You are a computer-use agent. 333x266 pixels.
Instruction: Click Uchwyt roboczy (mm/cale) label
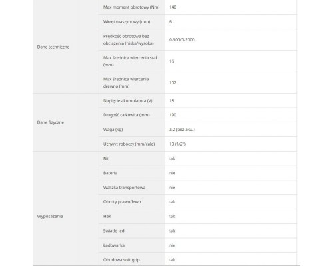pyautogui.click(x=129, y=144)
